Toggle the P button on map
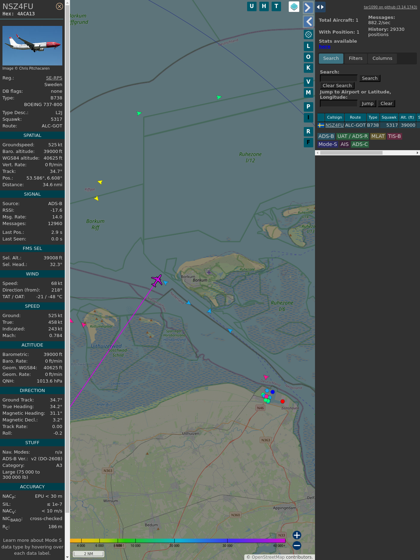 pyautogui.click(x=308, y=107)
